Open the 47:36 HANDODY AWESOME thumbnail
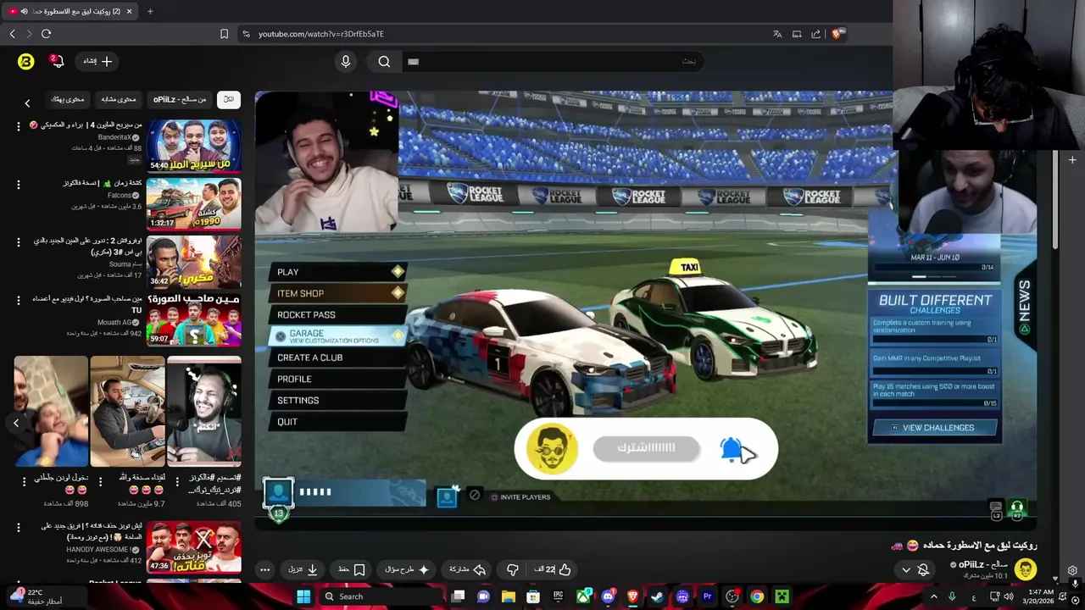The image size is (1085, 610). pos(194,547)
